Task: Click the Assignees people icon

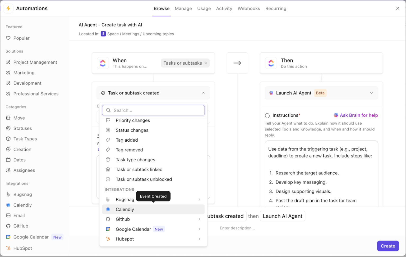Action: [x=8, y=170]
